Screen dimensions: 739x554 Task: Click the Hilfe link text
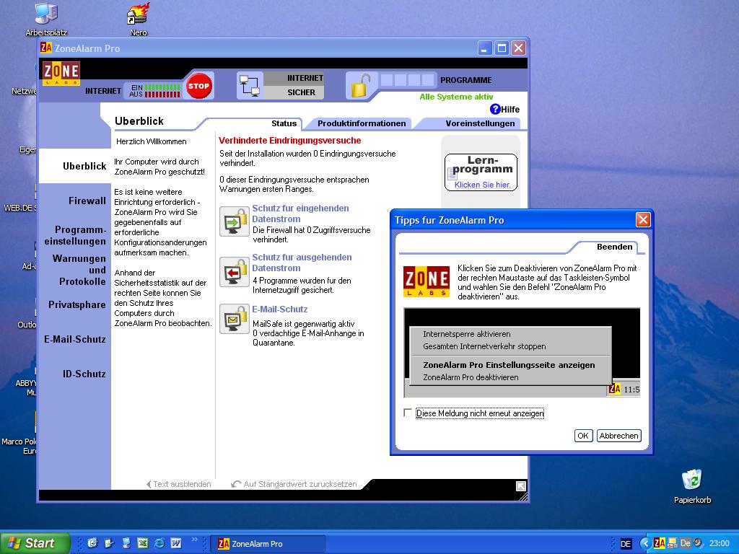[x=510, y=110]
